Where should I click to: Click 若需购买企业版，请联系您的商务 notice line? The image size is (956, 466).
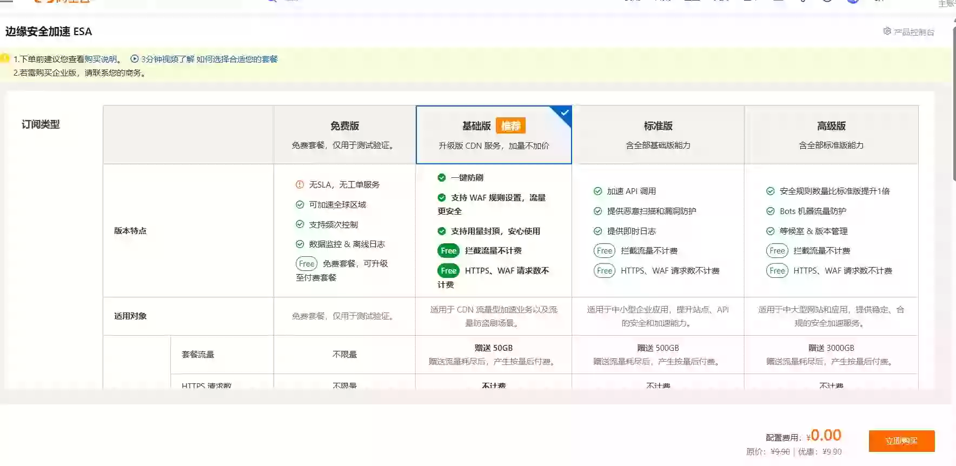[81, 73]
